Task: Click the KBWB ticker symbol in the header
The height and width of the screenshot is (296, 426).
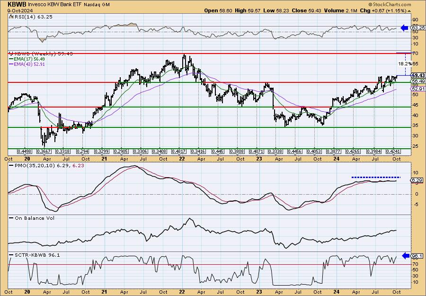Action: tap(17, 5)
